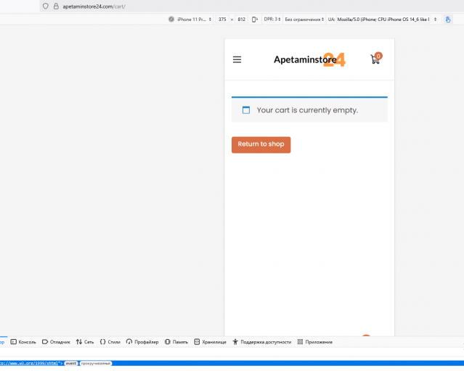Viewport: 464px width, 371px height.
Task: Click the notice icon beside the empty cart message
Action: [x=246, y=110]
